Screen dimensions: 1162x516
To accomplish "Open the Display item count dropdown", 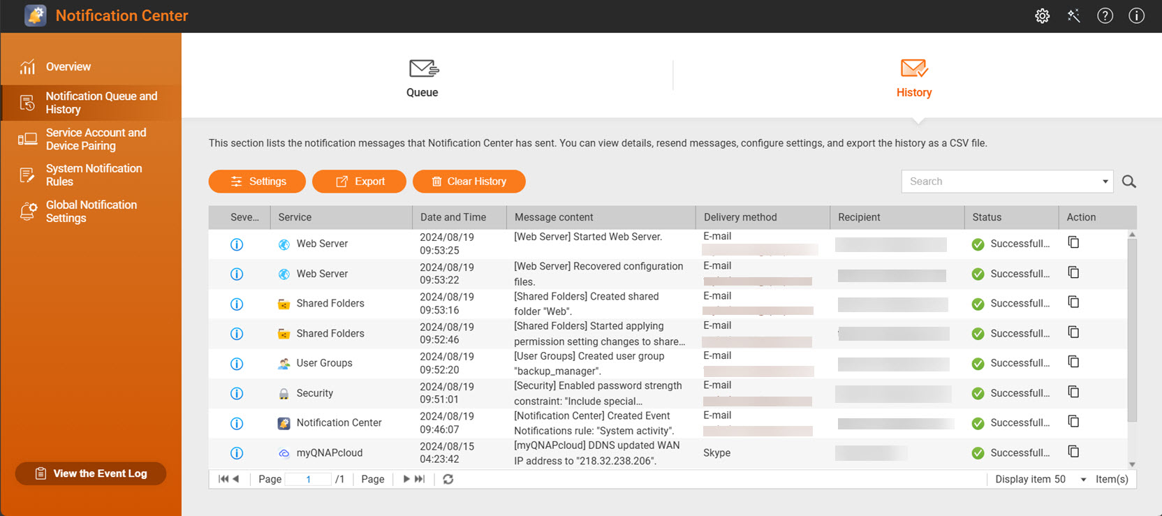I will 1083,480.
